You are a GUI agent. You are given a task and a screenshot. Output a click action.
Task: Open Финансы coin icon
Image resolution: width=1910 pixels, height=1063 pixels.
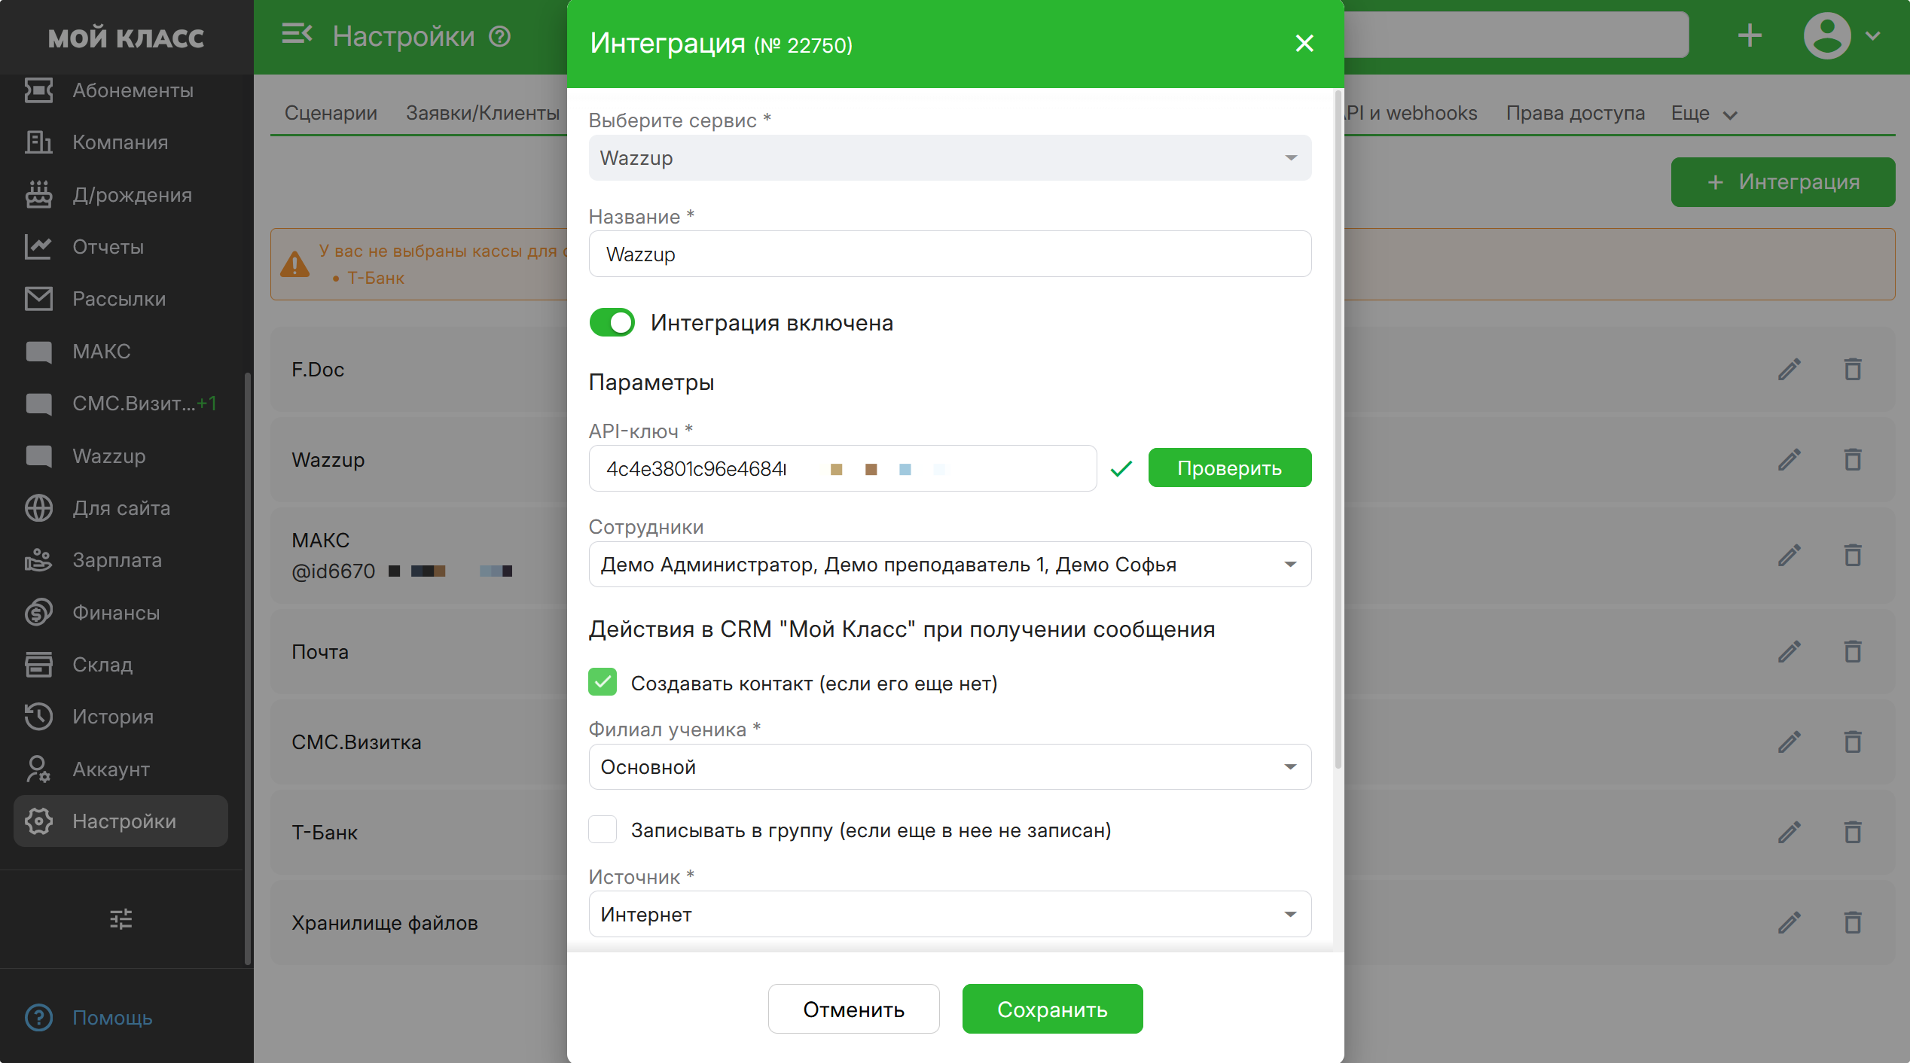(x=38, y=613)
